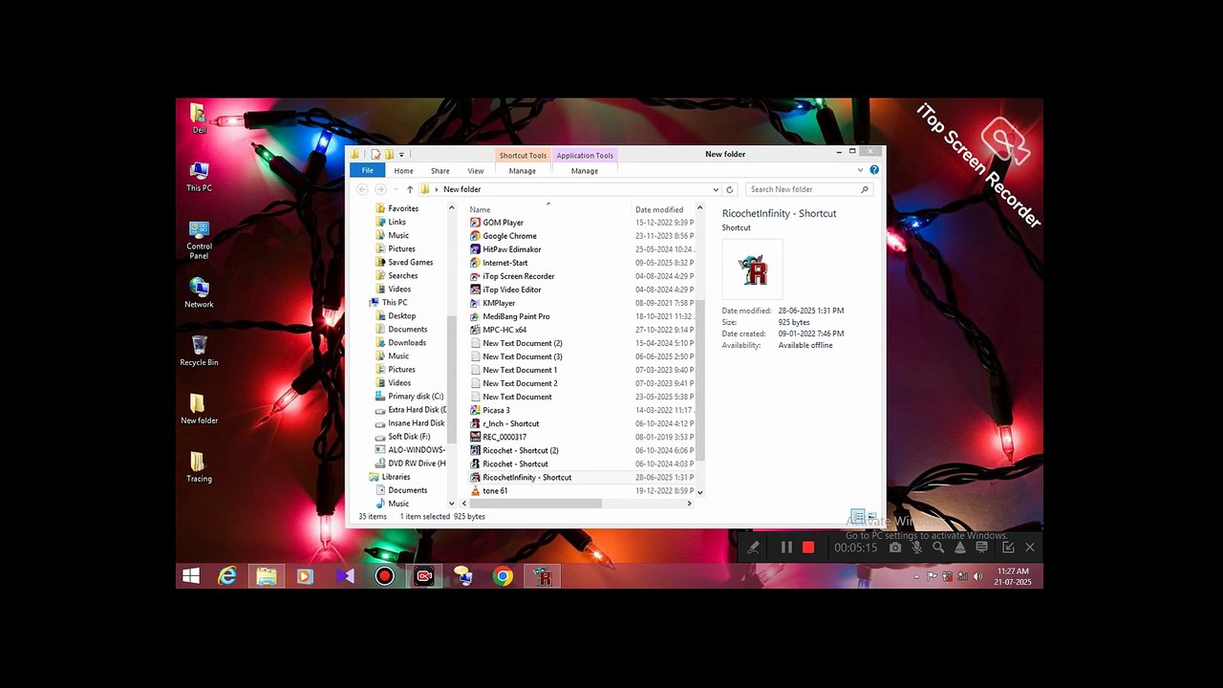
Task: Select the KMPlayer file icon
Action: [475, 303]
